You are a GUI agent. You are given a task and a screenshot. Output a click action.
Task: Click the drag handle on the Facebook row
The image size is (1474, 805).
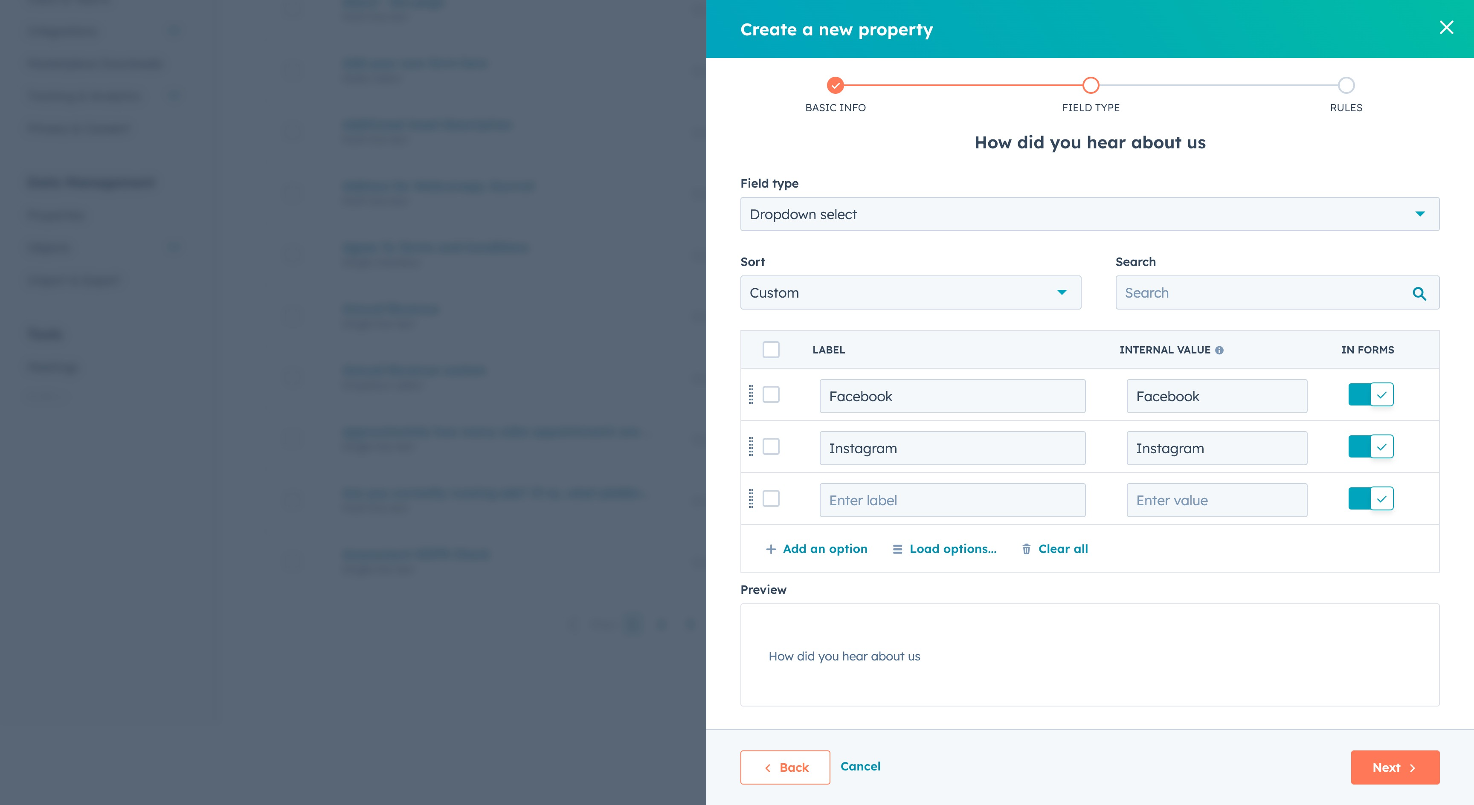(751, 395)
